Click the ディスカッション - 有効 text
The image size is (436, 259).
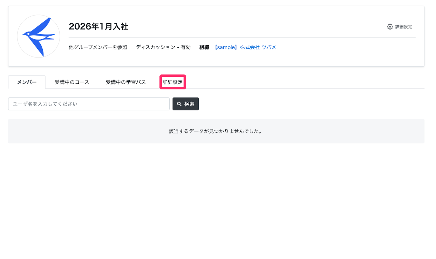click(163, 47)
